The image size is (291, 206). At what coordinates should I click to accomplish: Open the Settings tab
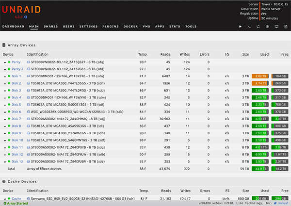88,26
